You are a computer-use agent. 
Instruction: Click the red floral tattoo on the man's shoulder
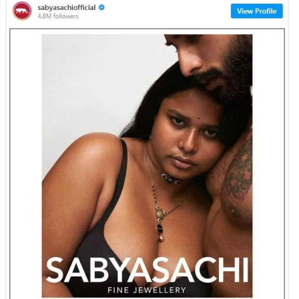click(x=238, y=179)
